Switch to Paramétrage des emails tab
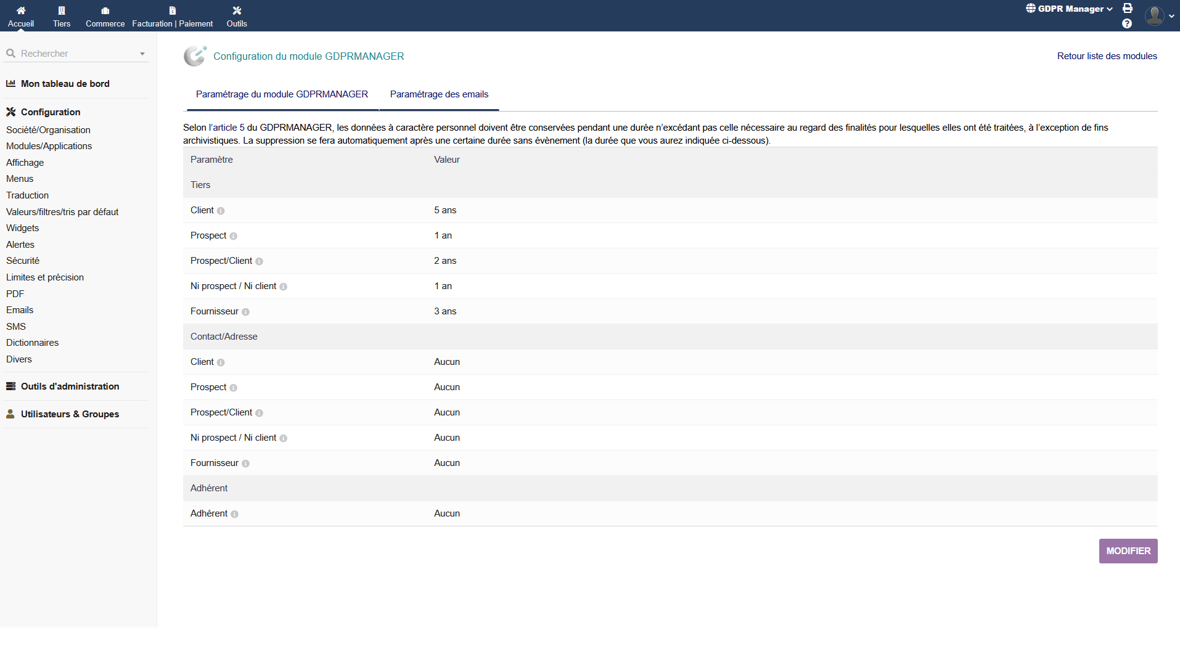 [439, 94]
